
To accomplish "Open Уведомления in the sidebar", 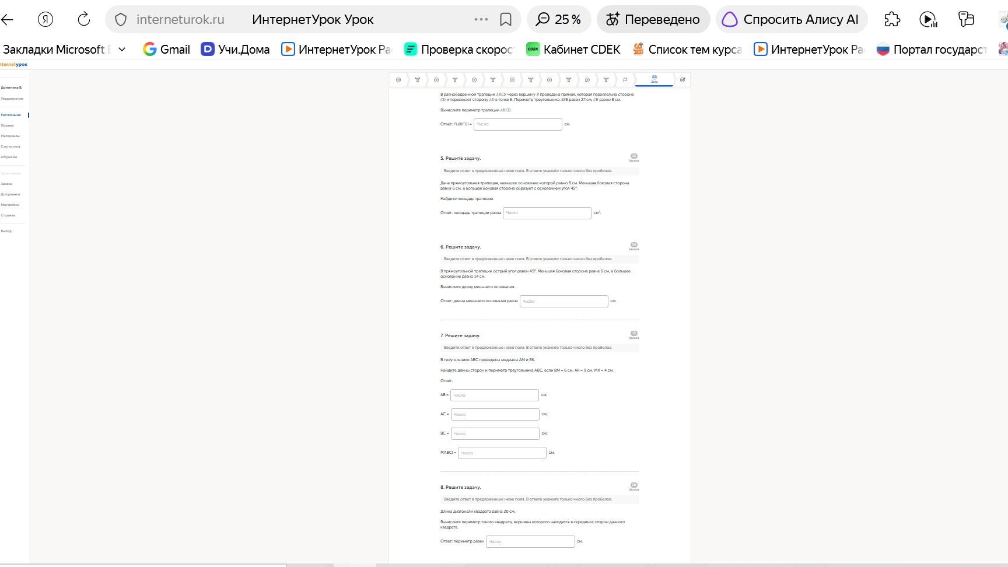I will [x=12, y=99].
